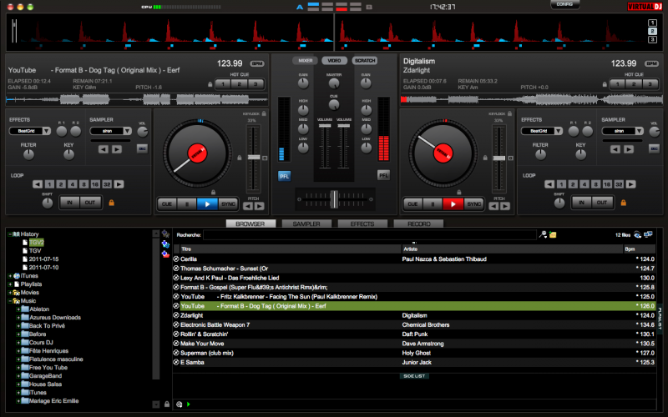Click the left deck loop lock icon

click(x=111, y=203)
